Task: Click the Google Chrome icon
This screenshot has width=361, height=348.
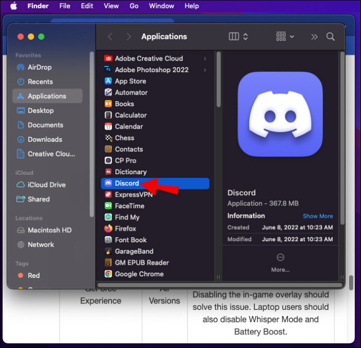Action: [108, 274]
